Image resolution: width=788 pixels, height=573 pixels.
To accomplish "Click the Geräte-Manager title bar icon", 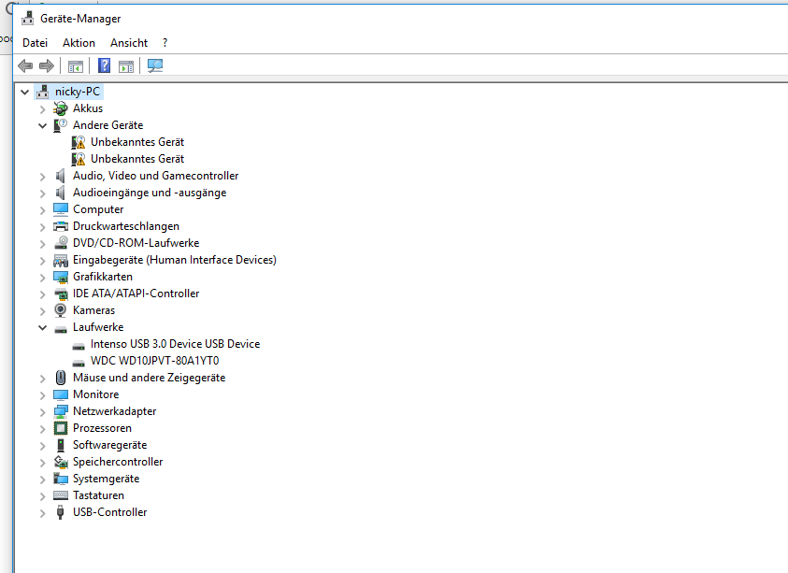I will [27, 19].
